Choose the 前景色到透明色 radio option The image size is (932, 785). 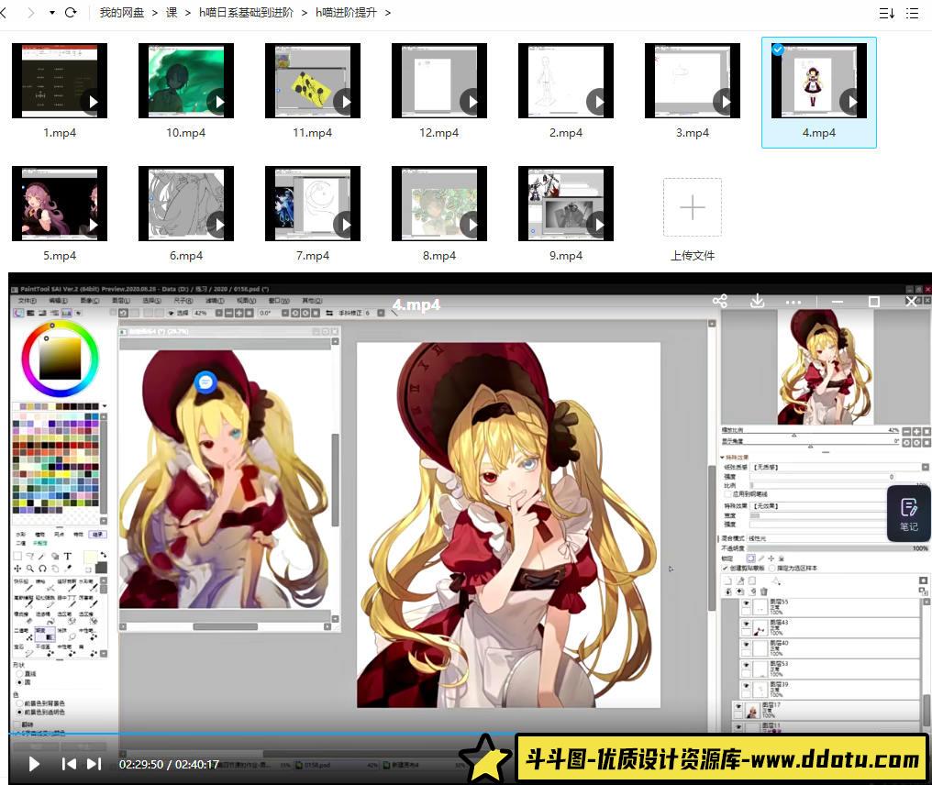19,712
